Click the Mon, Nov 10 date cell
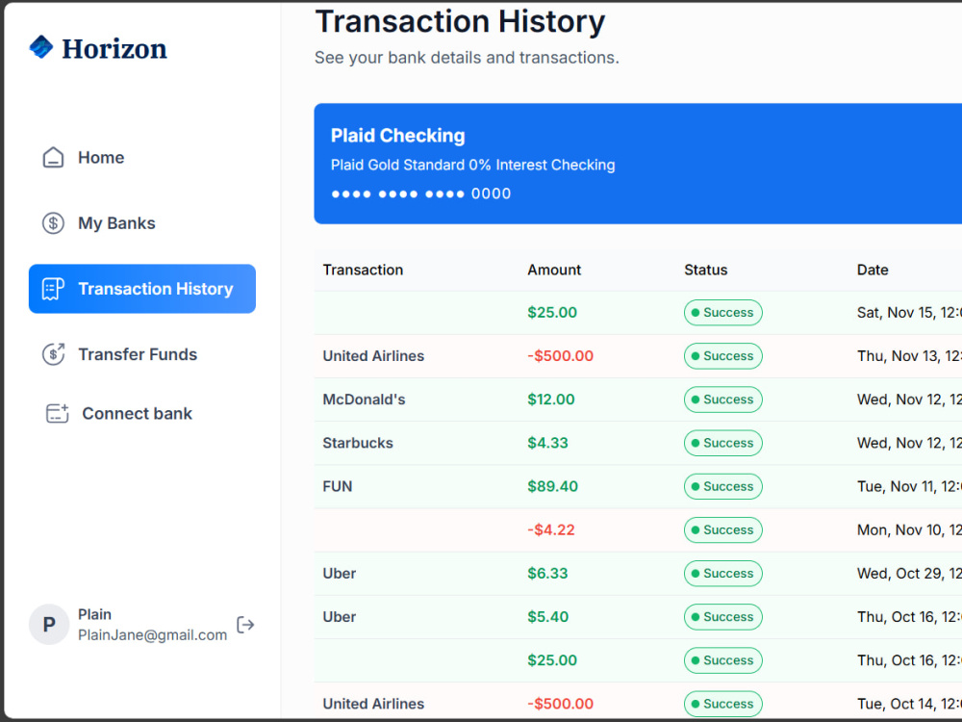This screenshot has width=962, height=722. [x=909, y=530]
